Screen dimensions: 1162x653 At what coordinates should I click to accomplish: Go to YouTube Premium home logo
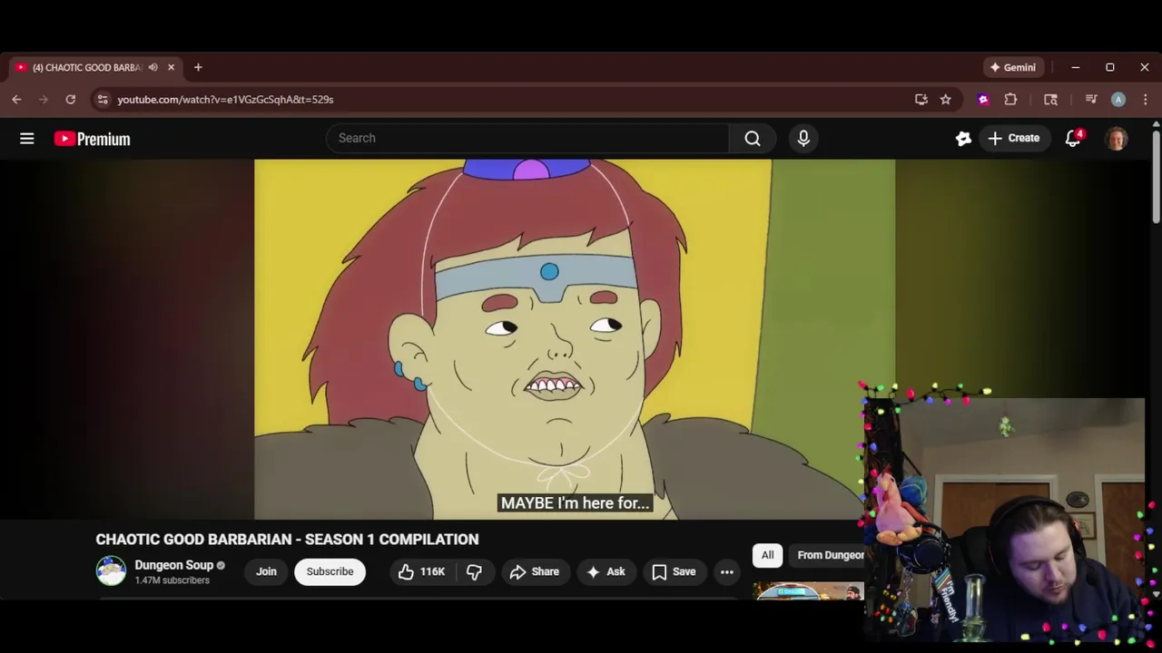pyautogui.click(x=92, y=139)
